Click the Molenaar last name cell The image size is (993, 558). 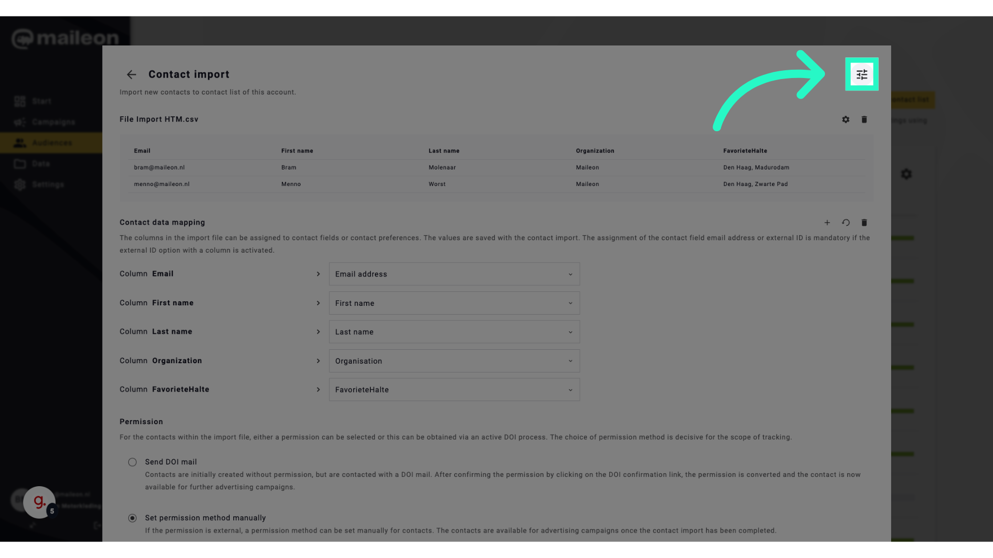coord(442,167)
